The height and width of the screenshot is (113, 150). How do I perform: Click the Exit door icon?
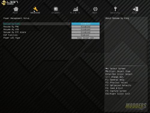135,9
